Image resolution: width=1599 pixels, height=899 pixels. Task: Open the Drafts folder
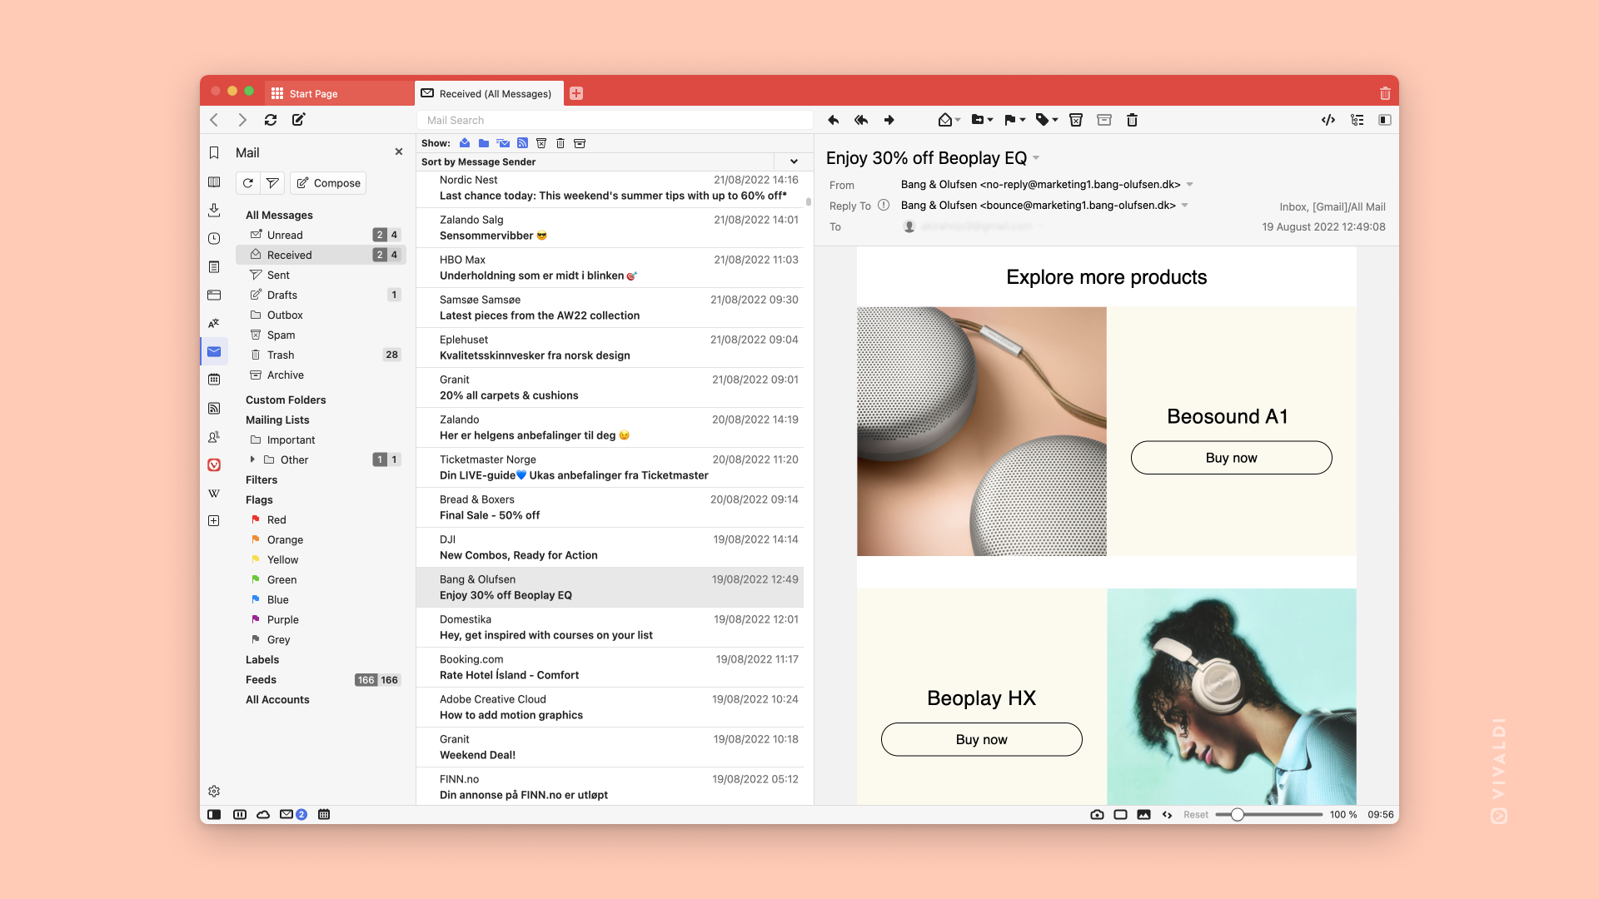[321, 295]
